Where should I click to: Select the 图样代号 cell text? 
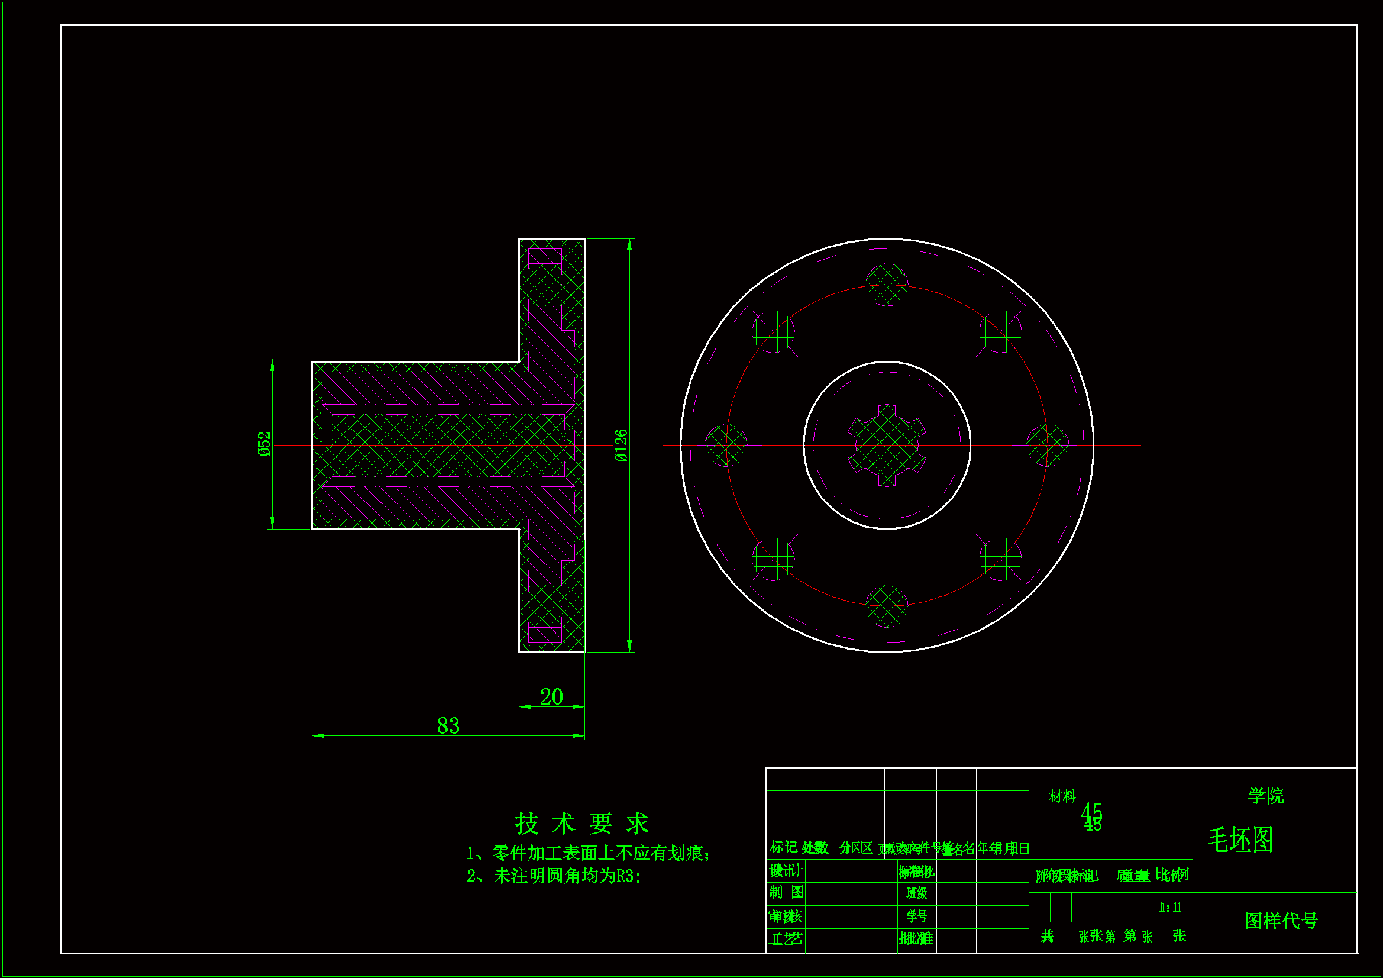(1281, 921)
